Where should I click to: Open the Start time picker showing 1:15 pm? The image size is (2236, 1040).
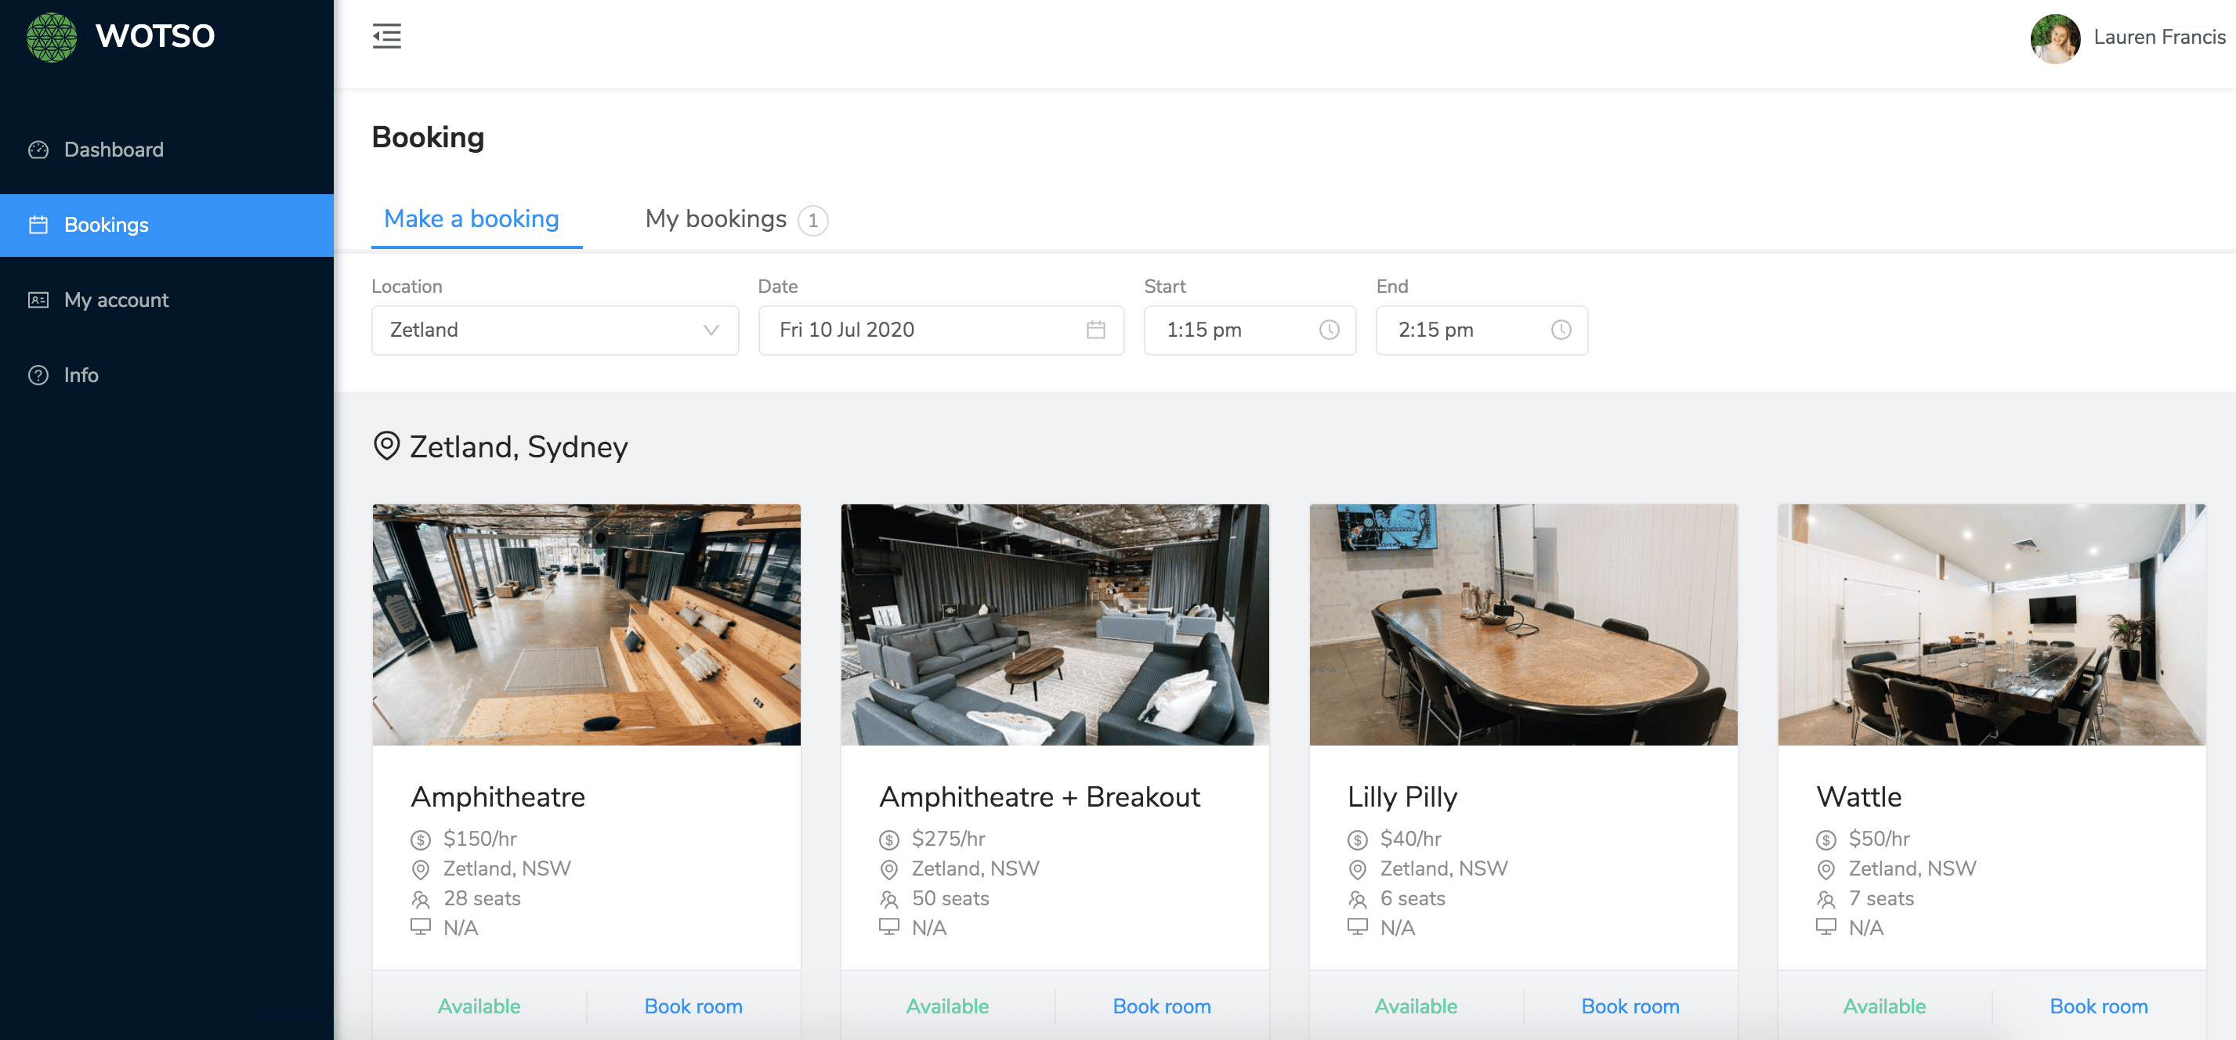click(x=1250, y=330)
